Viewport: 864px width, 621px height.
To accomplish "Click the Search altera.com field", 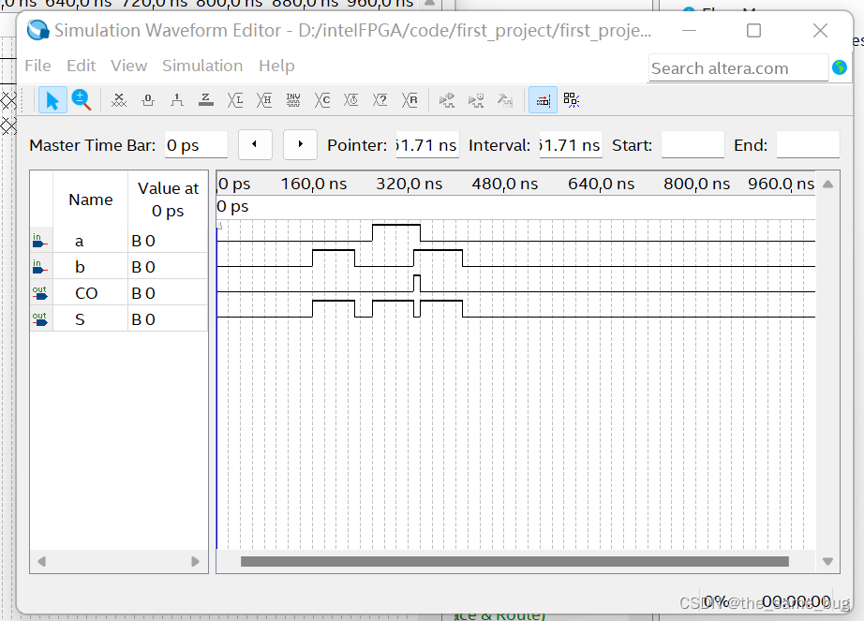I will tap(738, 68).
